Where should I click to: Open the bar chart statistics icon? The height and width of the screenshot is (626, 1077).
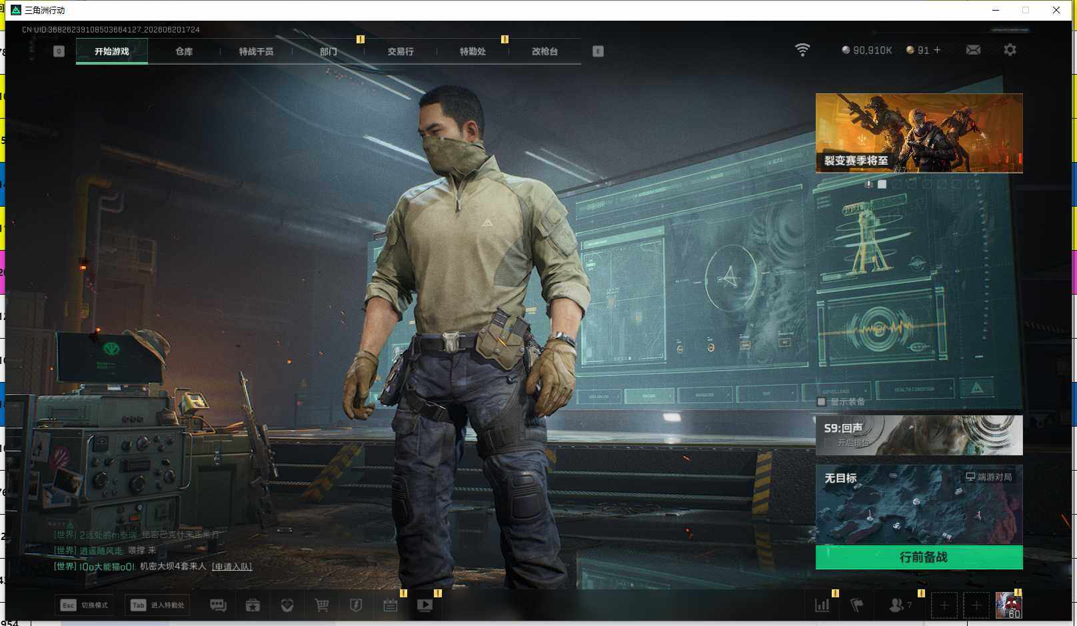click(x=822, y=605)
